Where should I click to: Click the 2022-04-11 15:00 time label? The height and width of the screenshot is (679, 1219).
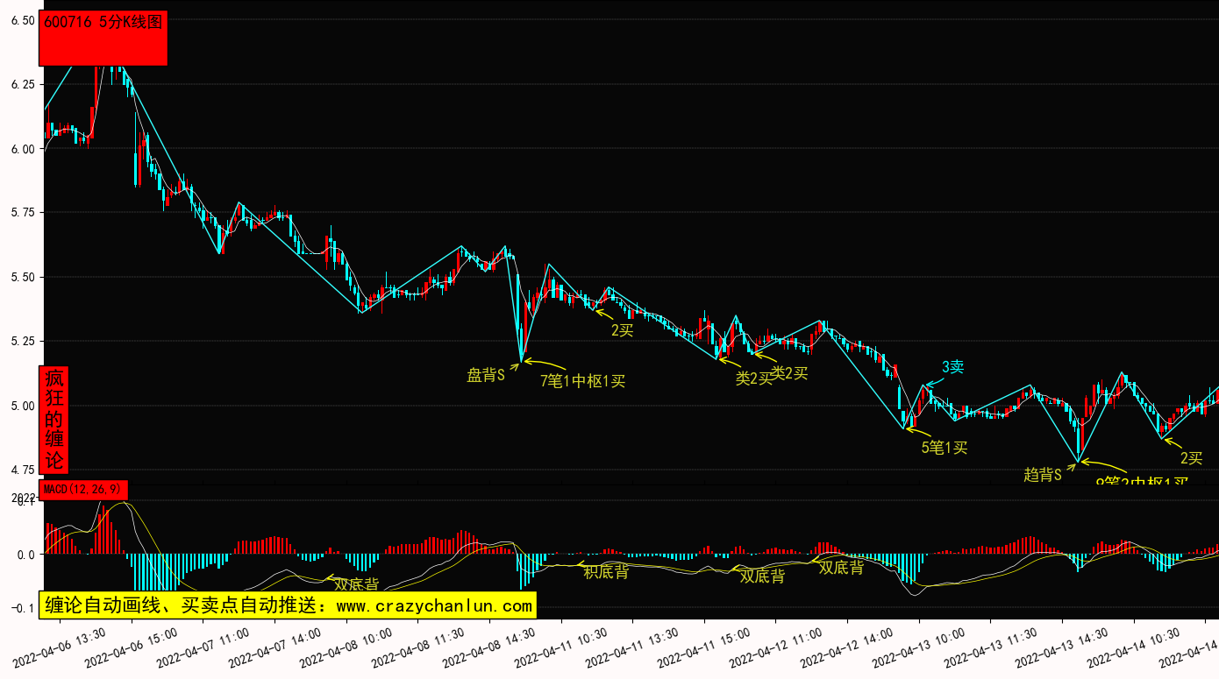[704, 647]
